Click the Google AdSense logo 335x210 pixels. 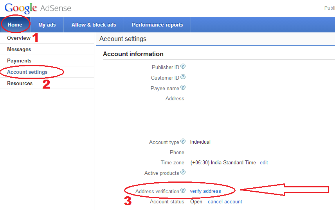pyautogui.click(x=38, y=8)
